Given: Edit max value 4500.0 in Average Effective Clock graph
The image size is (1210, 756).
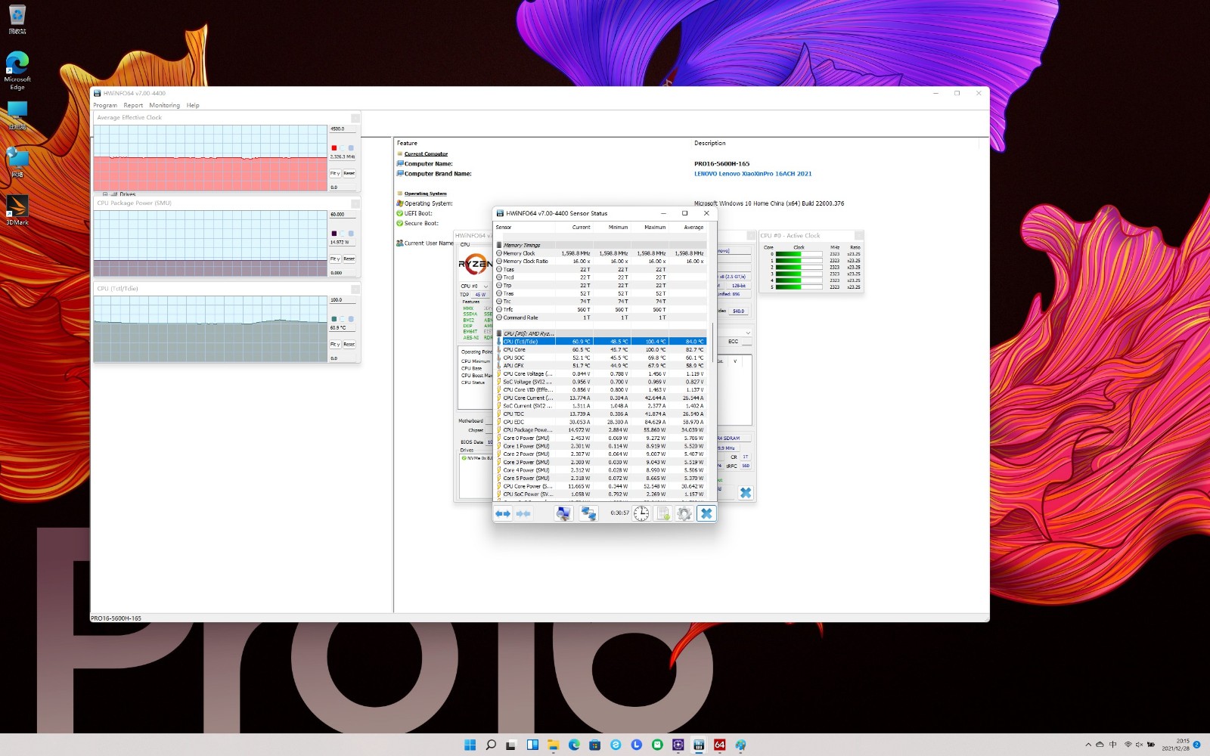Looking at the screenshot, I should point(342,129).
